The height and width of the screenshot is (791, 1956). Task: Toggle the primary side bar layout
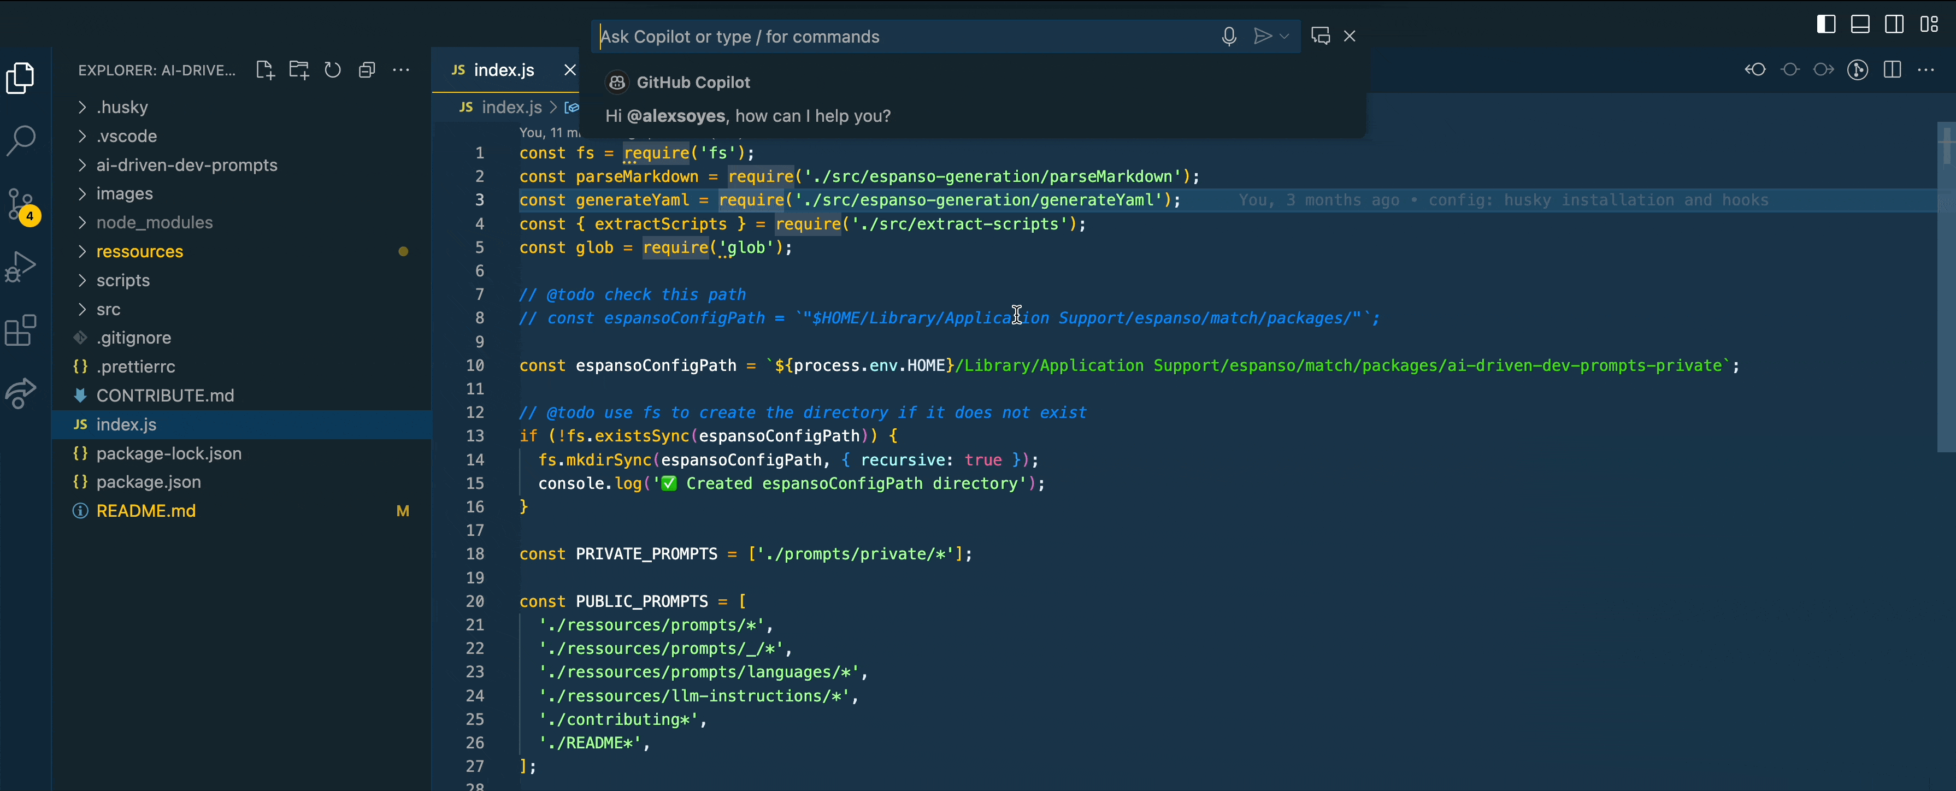pos(1826,24)
